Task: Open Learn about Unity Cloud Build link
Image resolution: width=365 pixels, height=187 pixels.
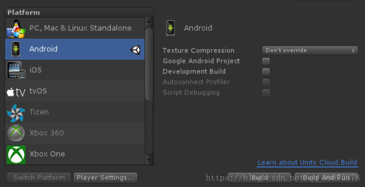Action: 307,162
